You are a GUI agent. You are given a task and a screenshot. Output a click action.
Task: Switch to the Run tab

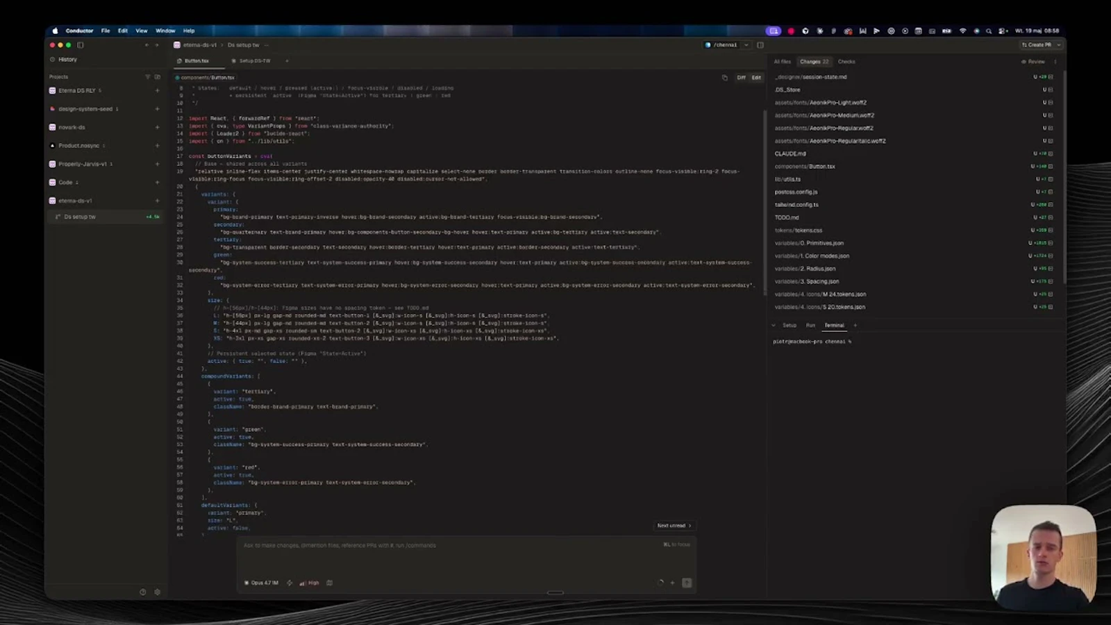point(810,326)
